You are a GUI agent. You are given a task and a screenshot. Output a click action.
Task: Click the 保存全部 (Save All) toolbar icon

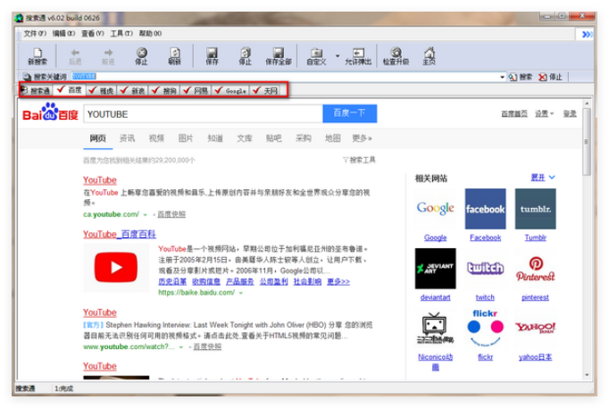(x=278, y=55)
